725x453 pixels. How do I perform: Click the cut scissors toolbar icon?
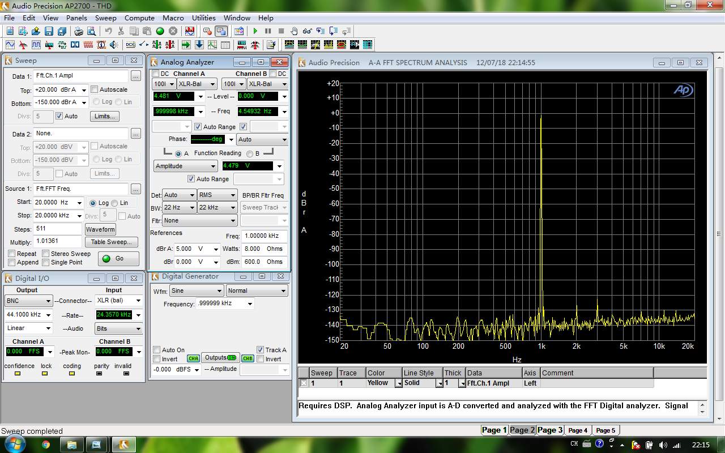pos(121,31)
